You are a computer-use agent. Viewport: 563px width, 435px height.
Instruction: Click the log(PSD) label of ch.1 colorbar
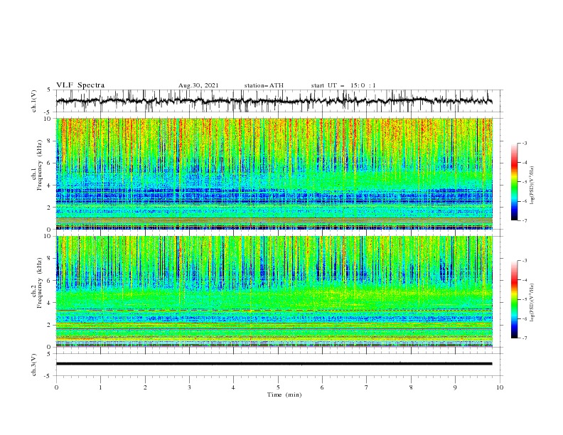click(x=532, y=186)
